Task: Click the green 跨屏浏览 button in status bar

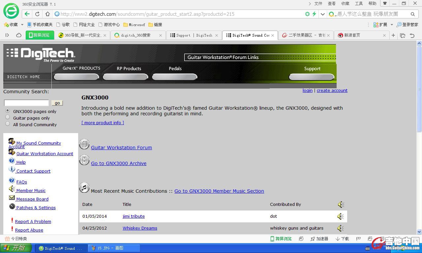Action: [281, 239]
